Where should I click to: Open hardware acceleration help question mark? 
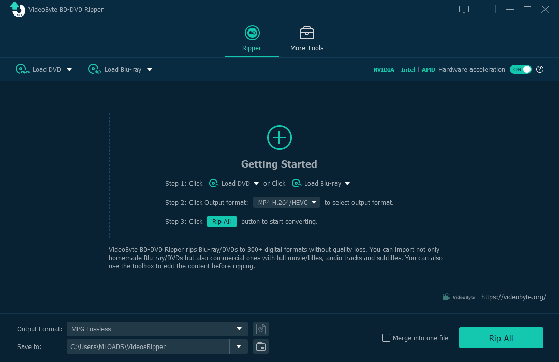point(540,69)
